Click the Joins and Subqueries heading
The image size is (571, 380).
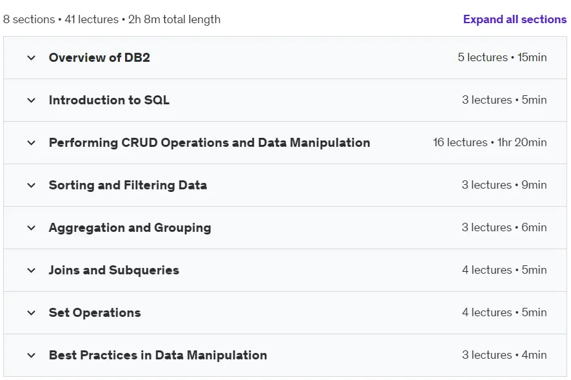[114, 271]
